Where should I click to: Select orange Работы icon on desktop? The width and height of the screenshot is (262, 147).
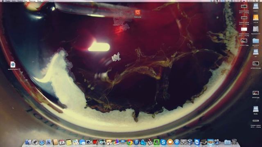138,12
